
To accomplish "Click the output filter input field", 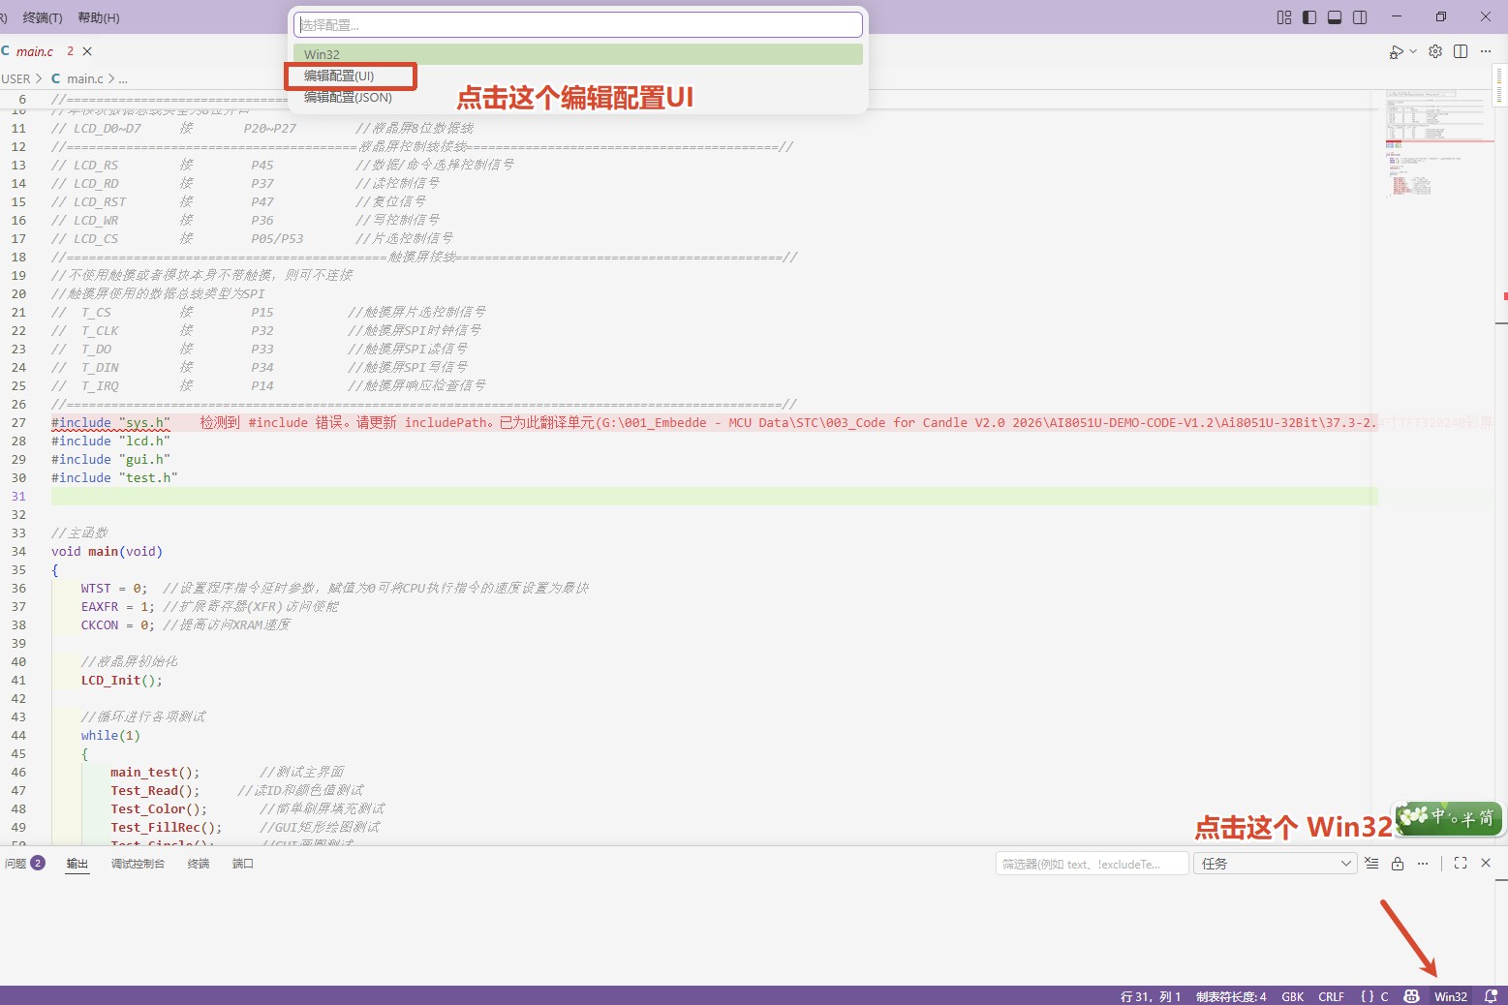I will click(x=1092, y=864).
